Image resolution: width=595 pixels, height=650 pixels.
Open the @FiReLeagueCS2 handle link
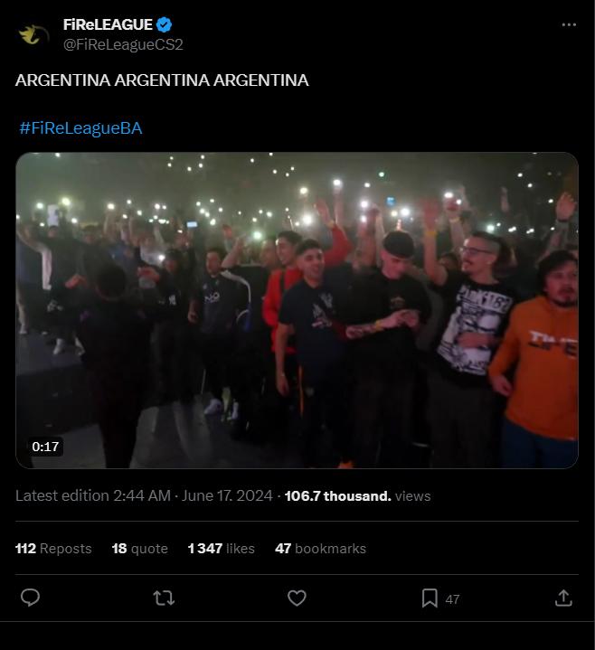pos(123,45)
